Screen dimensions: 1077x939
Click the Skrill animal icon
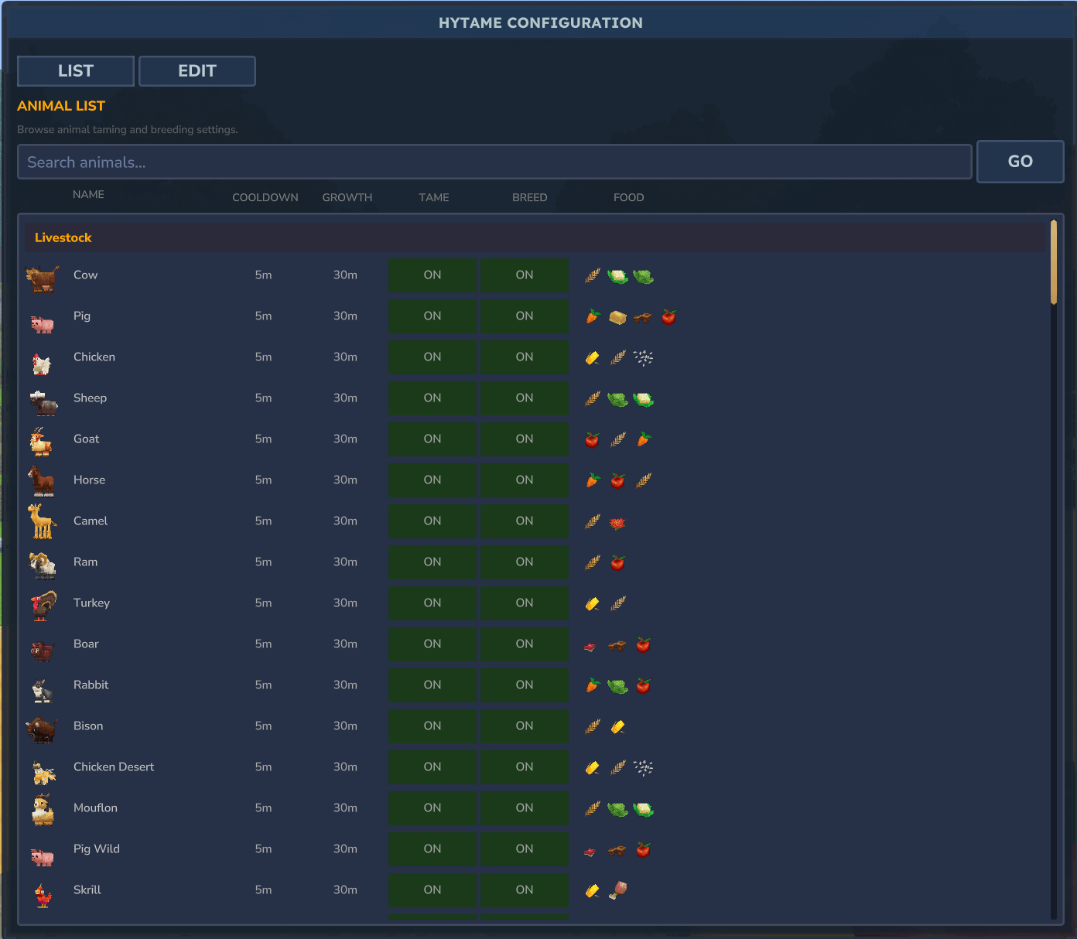point(43,894)
